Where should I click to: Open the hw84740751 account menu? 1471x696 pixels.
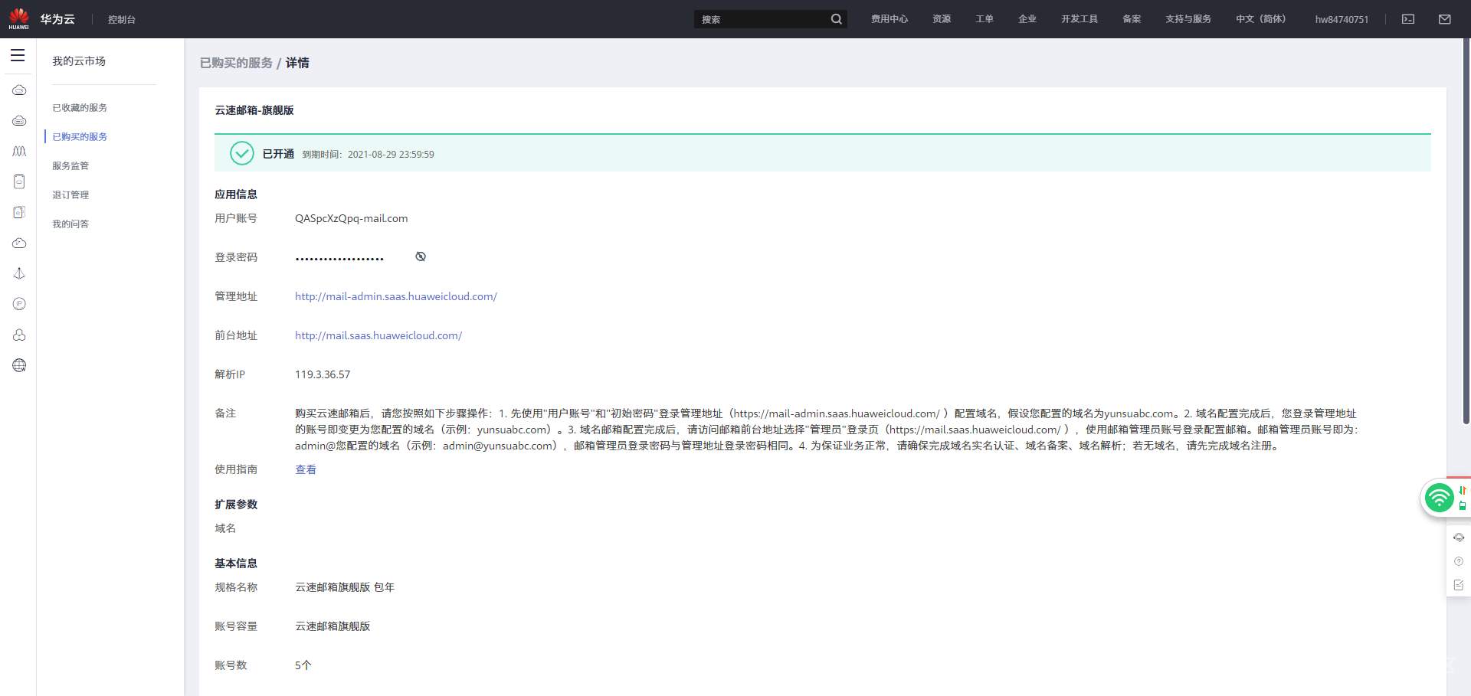click(1342, 19)
